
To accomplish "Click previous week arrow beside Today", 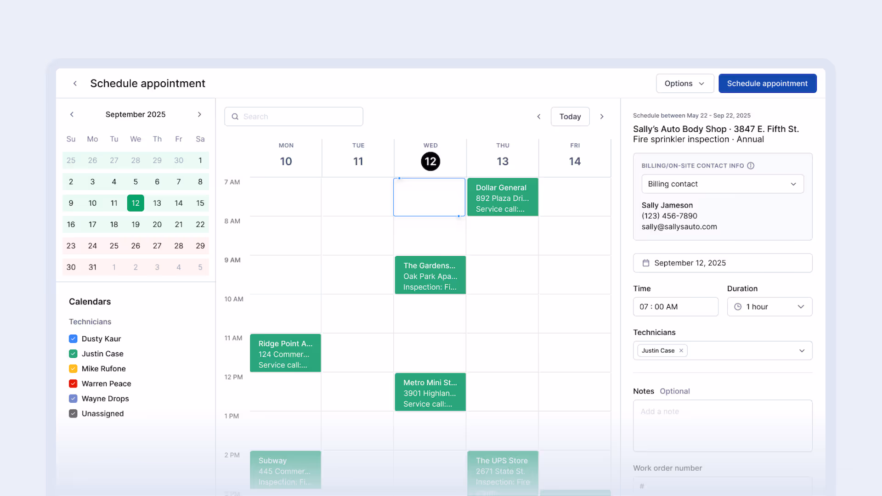I will tap(539, 117).
